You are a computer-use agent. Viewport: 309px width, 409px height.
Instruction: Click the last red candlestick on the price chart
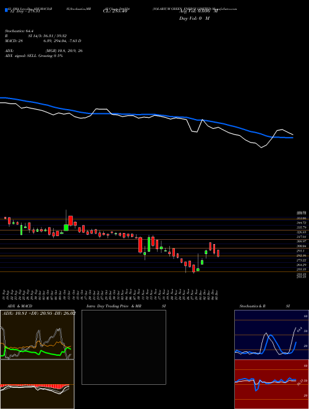218,253
